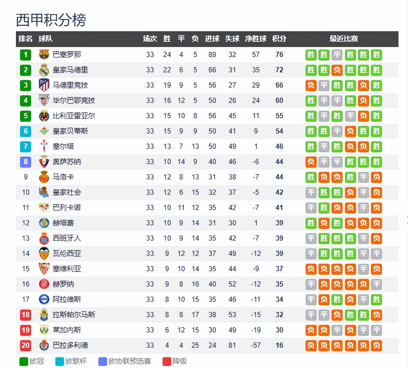408x369 pixels.
Task: Click the Real Madrid club crest
Action: pyautogui.click(x=44, y=70)
